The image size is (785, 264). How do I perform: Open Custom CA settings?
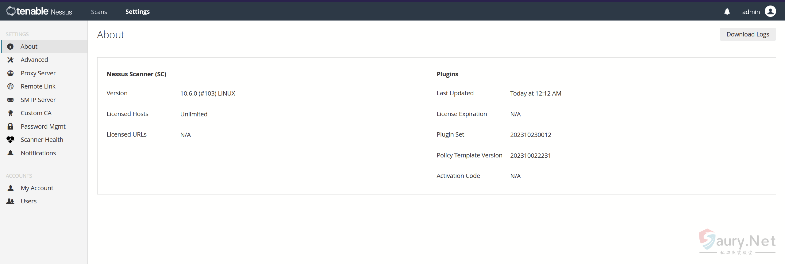[x=44, y=113]
